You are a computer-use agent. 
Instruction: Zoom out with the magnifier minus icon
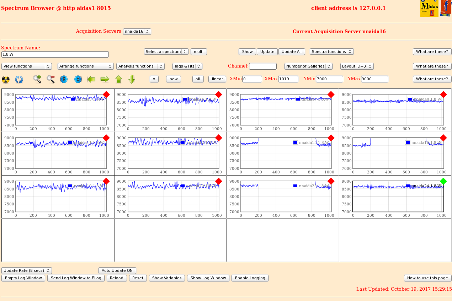pyautogui.click(x=51, y=79)
